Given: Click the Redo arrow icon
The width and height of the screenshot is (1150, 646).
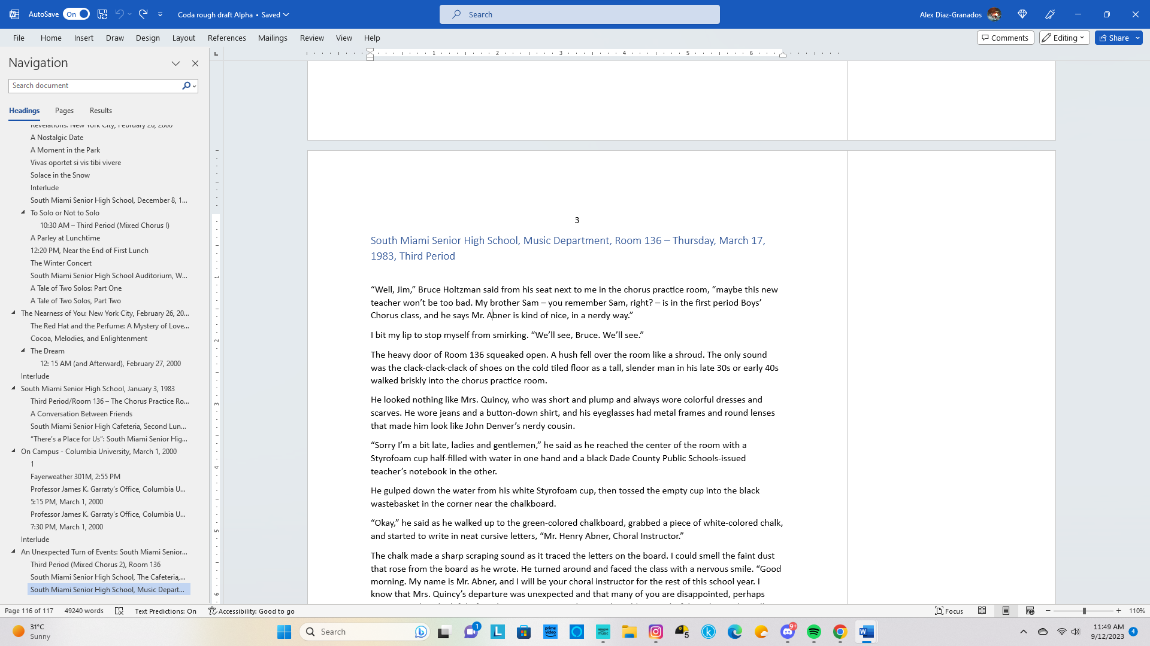Looking at the screenshot, I should (x=143, y=14).
